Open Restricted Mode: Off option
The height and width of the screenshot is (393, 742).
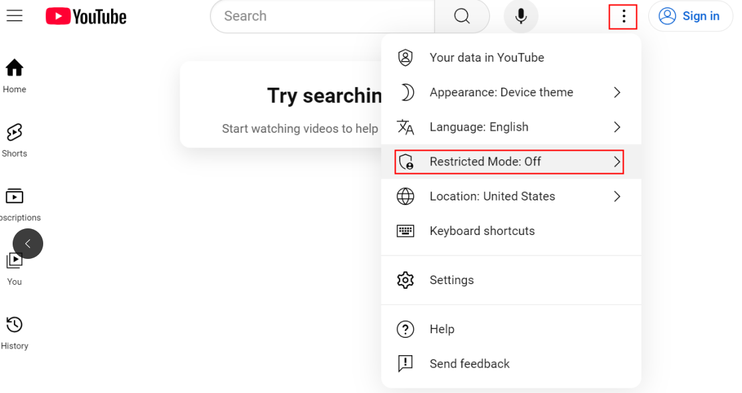(509, 162)
